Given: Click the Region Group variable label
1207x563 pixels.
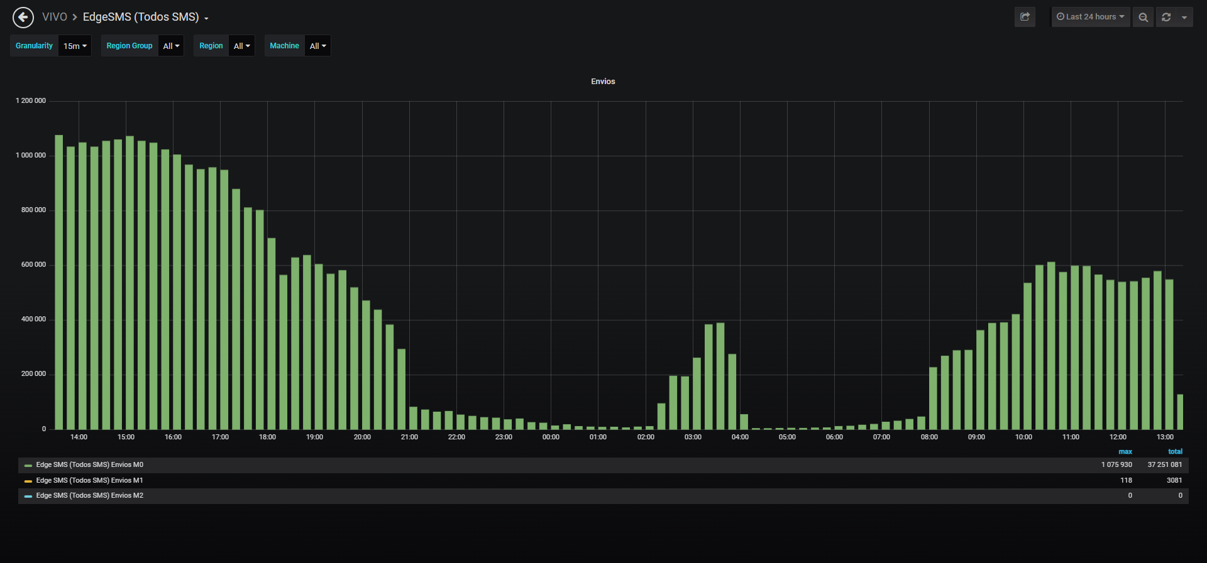Looking at the screenshot, I should pyautogui.click(x=130, y=46).
